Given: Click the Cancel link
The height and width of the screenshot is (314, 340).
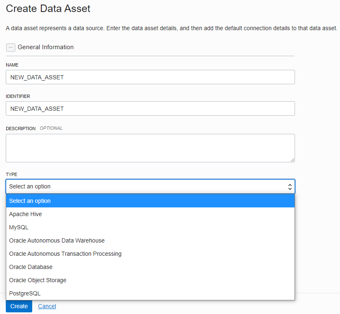Looking at the screenshot, I should [47, 306].
